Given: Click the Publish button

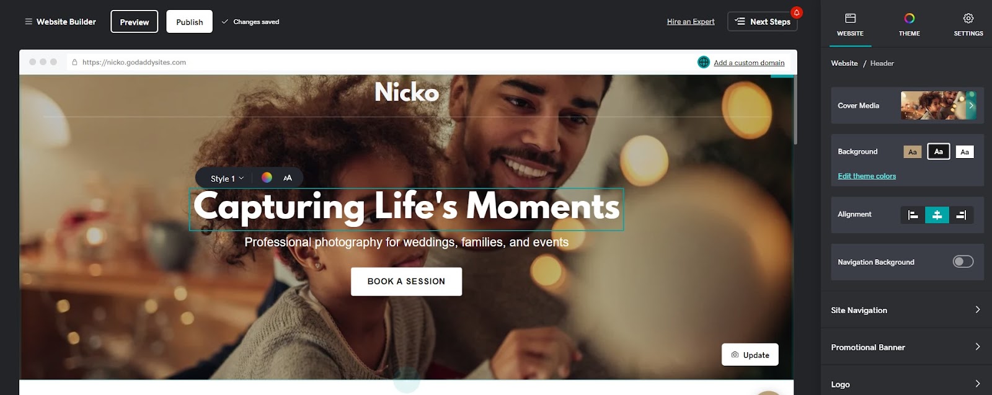Looking at the screenshot, I should (190, 22).
